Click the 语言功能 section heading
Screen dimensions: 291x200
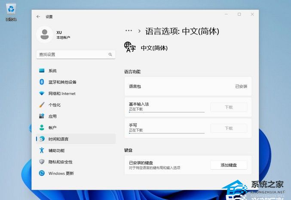coord(132,72)
